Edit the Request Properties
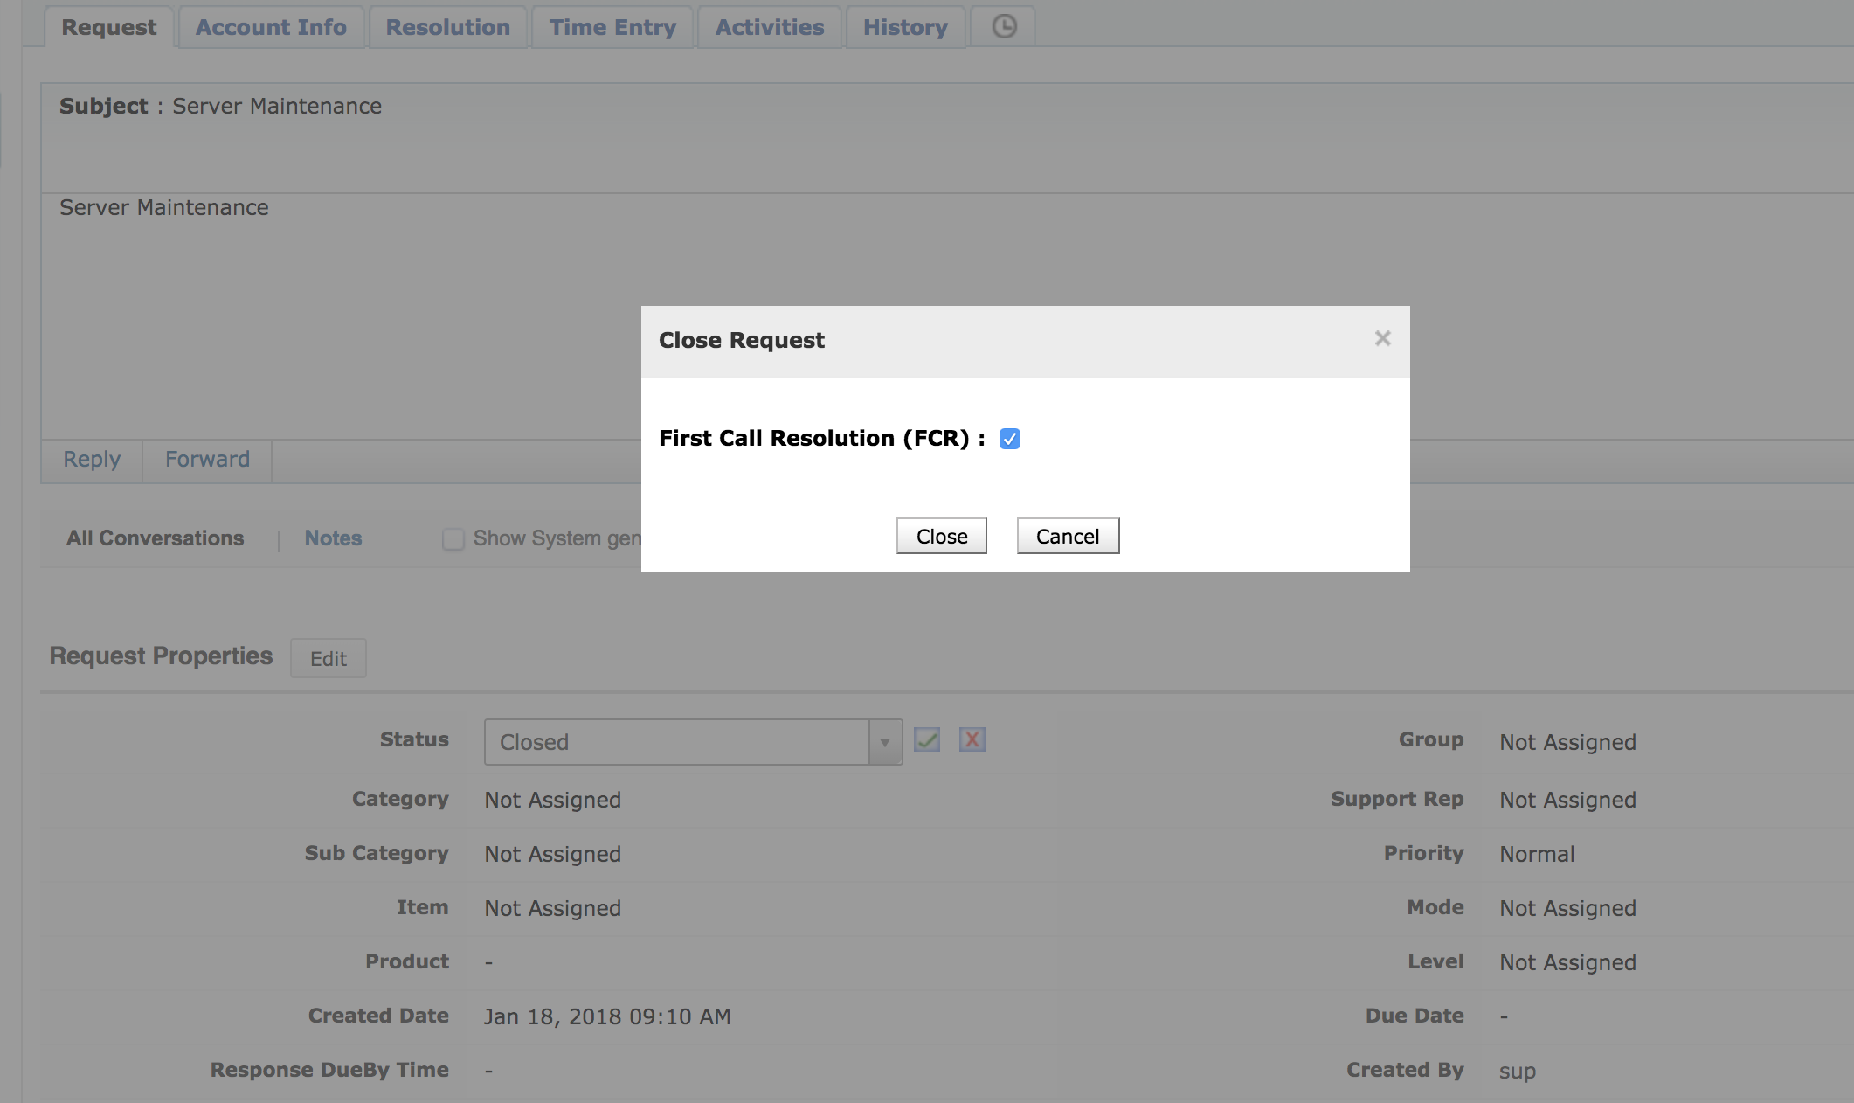The width and height of the screenshot is (1854, 1103). click(328, 657)
